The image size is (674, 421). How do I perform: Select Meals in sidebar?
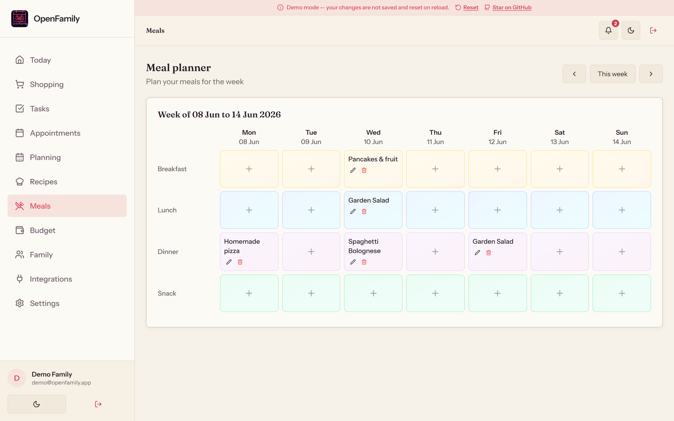[67, 206]
